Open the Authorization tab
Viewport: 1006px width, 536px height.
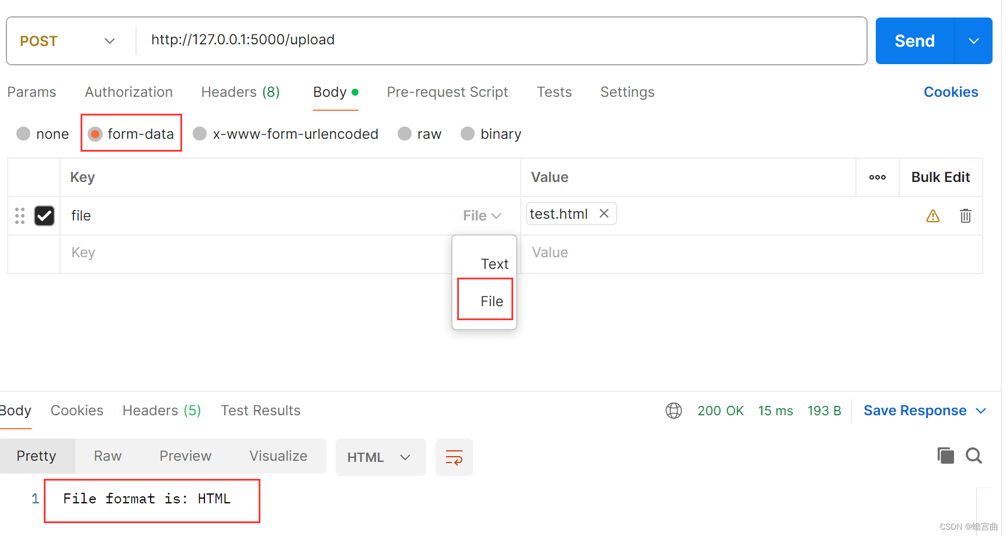click(129, 92)
